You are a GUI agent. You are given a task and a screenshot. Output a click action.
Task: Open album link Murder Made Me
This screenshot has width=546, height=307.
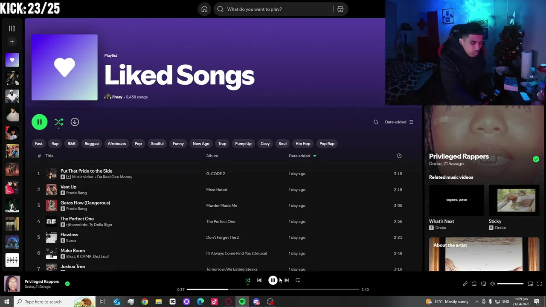[x=221, y=206]
